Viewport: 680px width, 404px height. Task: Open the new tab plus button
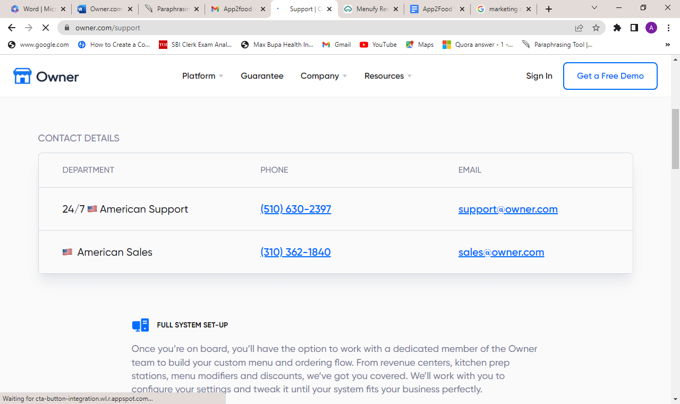pos(549,9)
